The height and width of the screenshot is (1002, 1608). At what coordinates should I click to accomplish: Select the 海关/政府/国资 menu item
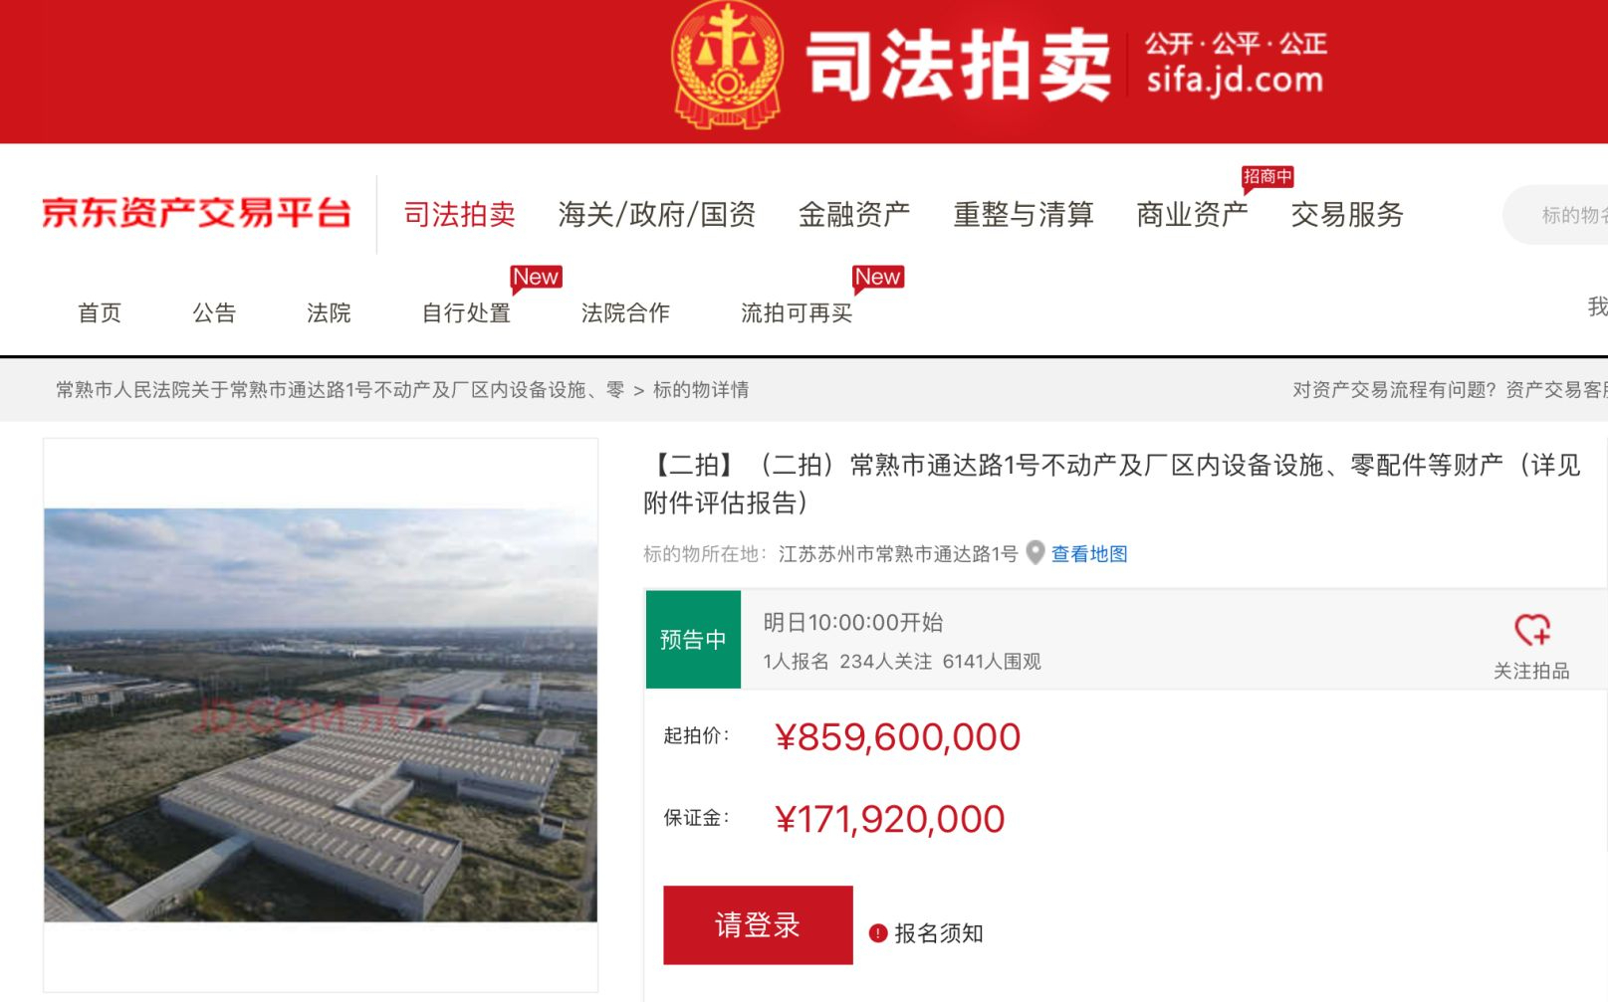(657, 214)
